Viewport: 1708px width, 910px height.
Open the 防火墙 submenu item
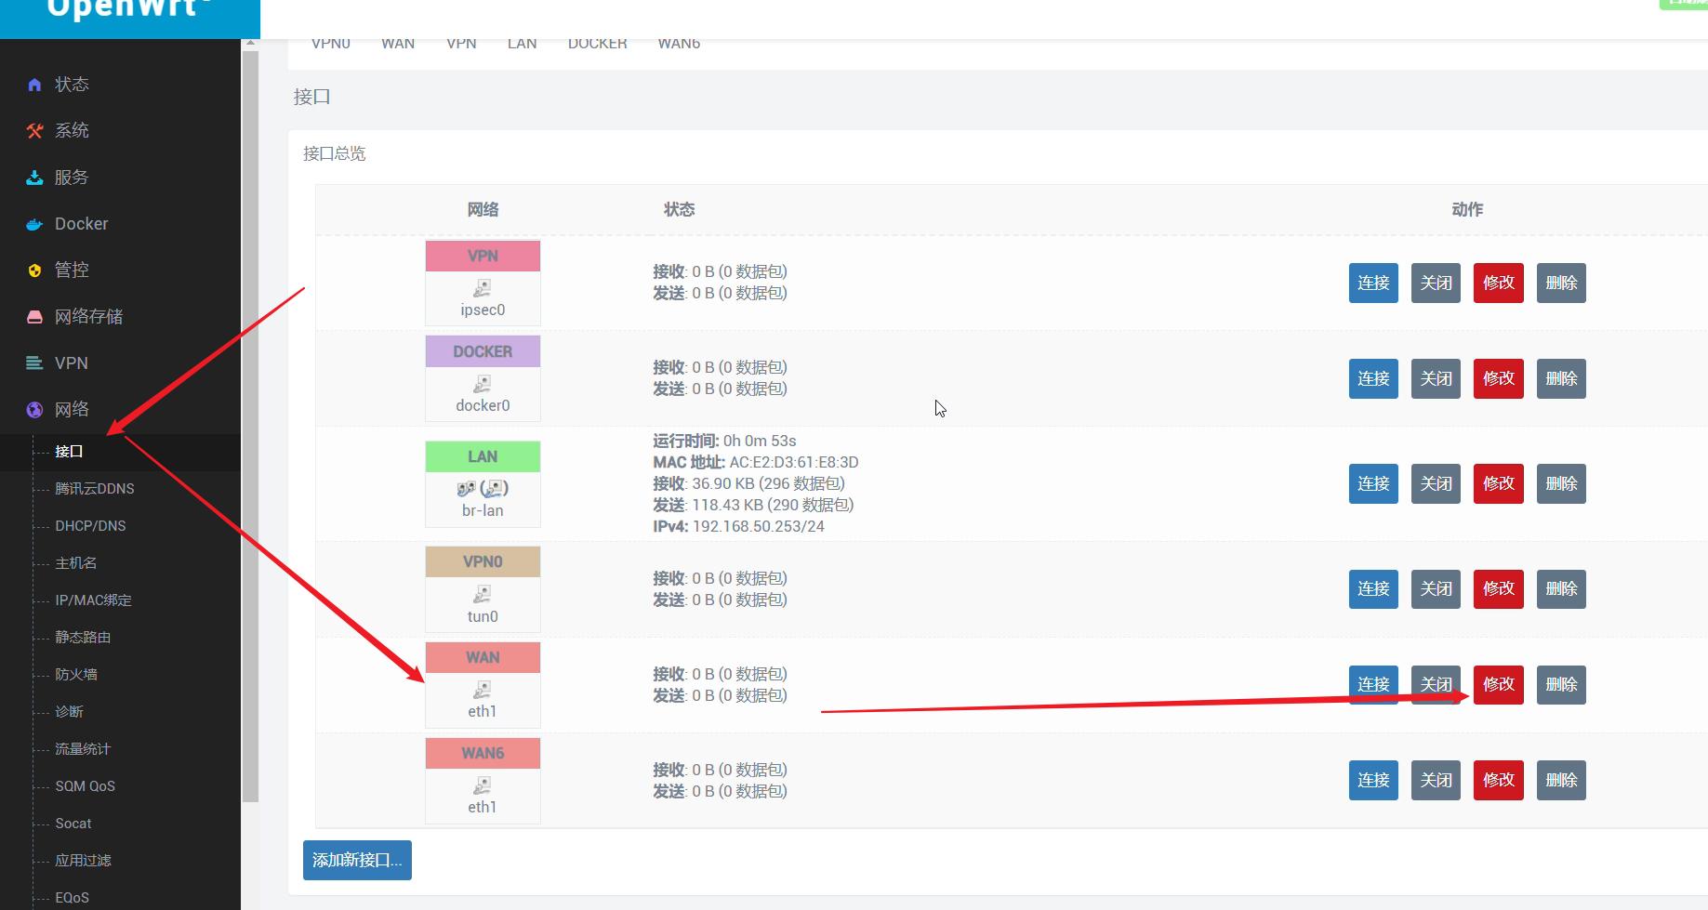tap(76, 675)
